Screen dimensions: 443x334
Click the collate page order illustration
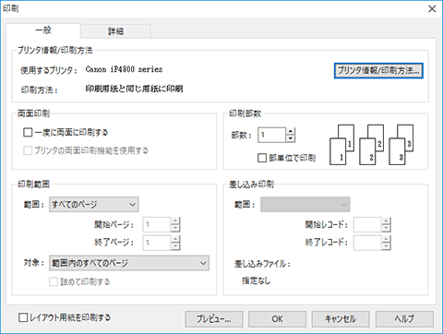tap(372, 145)
